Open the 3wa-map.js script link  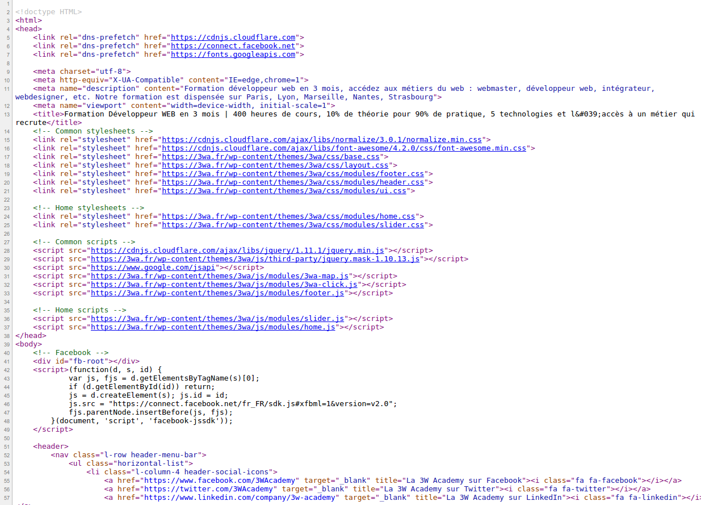click(220, 276)
